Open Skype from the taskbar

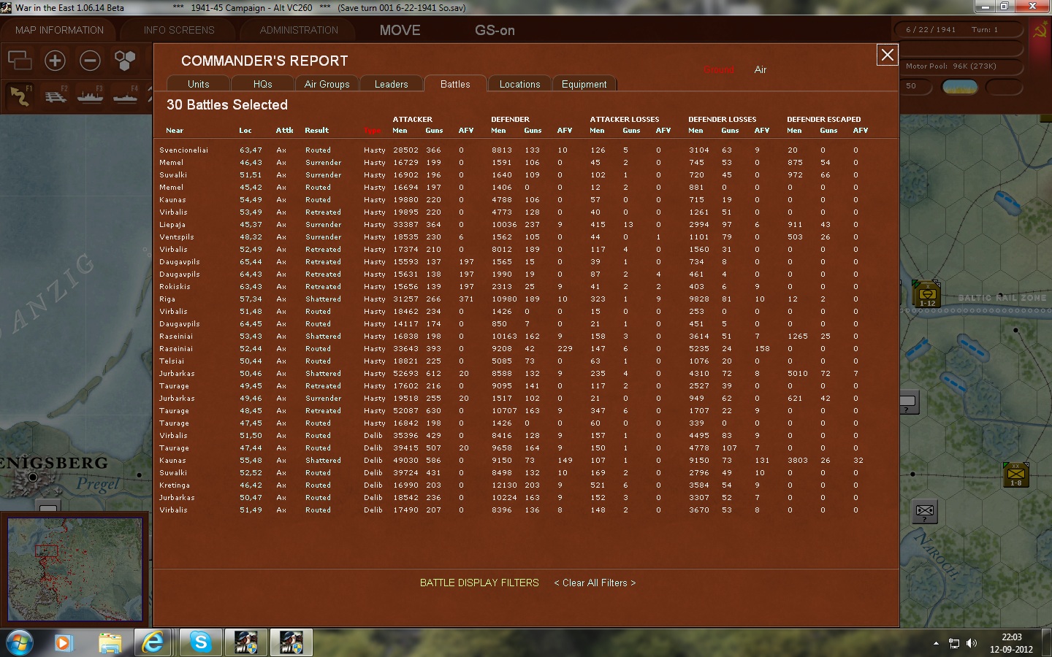point(200,643)
